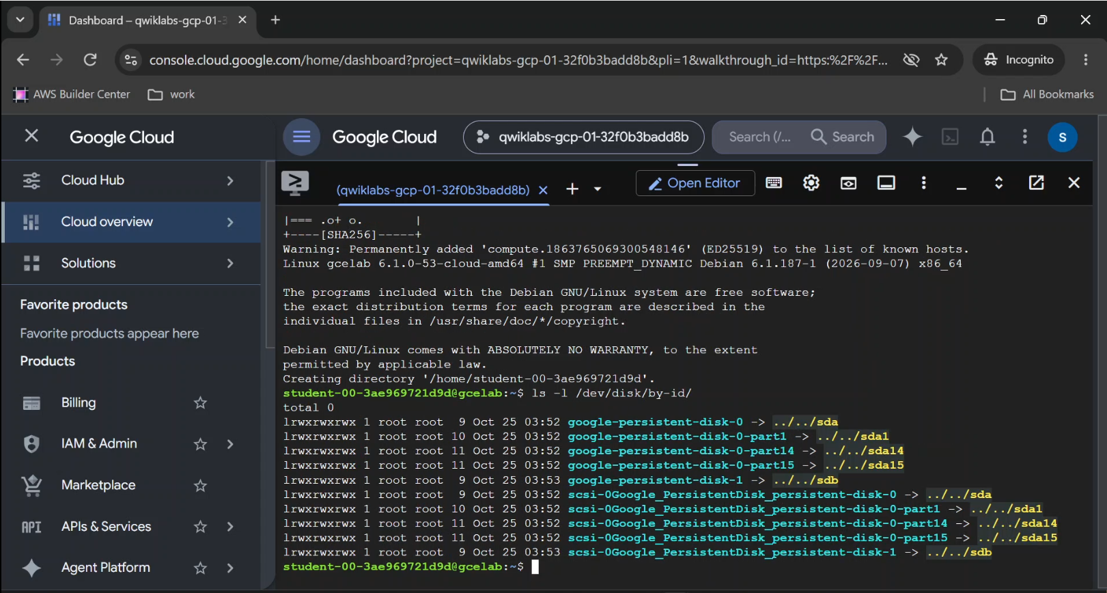
Task: Star APIs & Services as favorite
Action: click(200, 527)
